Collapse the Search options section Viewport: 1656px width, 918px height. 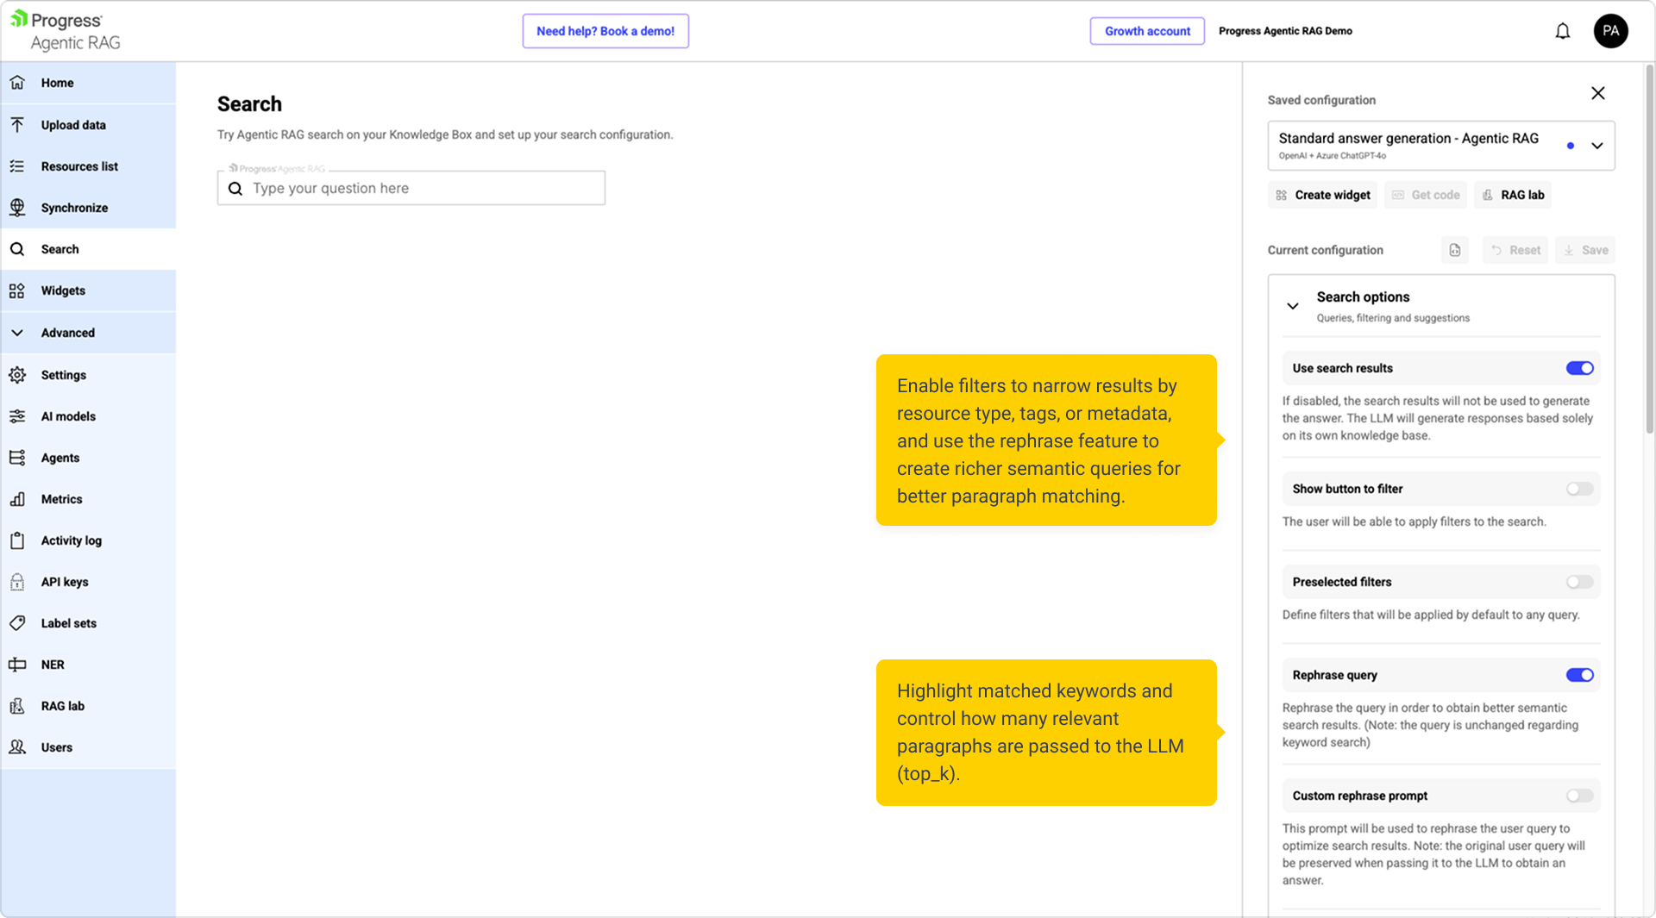point(1292,306)
